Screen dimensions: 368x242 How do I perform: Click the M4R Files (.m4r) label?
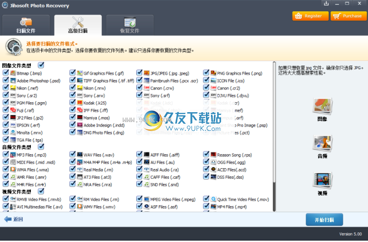pyautogui.click(x=31, y=185)
